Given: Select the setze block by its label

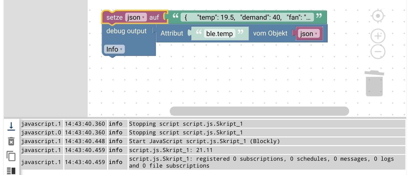Looking at the screenshot, I should 114,17.
